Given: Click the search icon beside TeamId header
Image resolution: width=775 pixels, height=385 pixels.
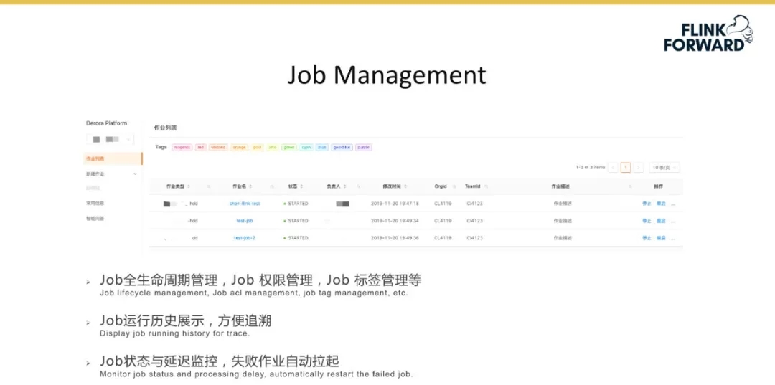Looking at the screenshot, I should click(x=487, y=186).
